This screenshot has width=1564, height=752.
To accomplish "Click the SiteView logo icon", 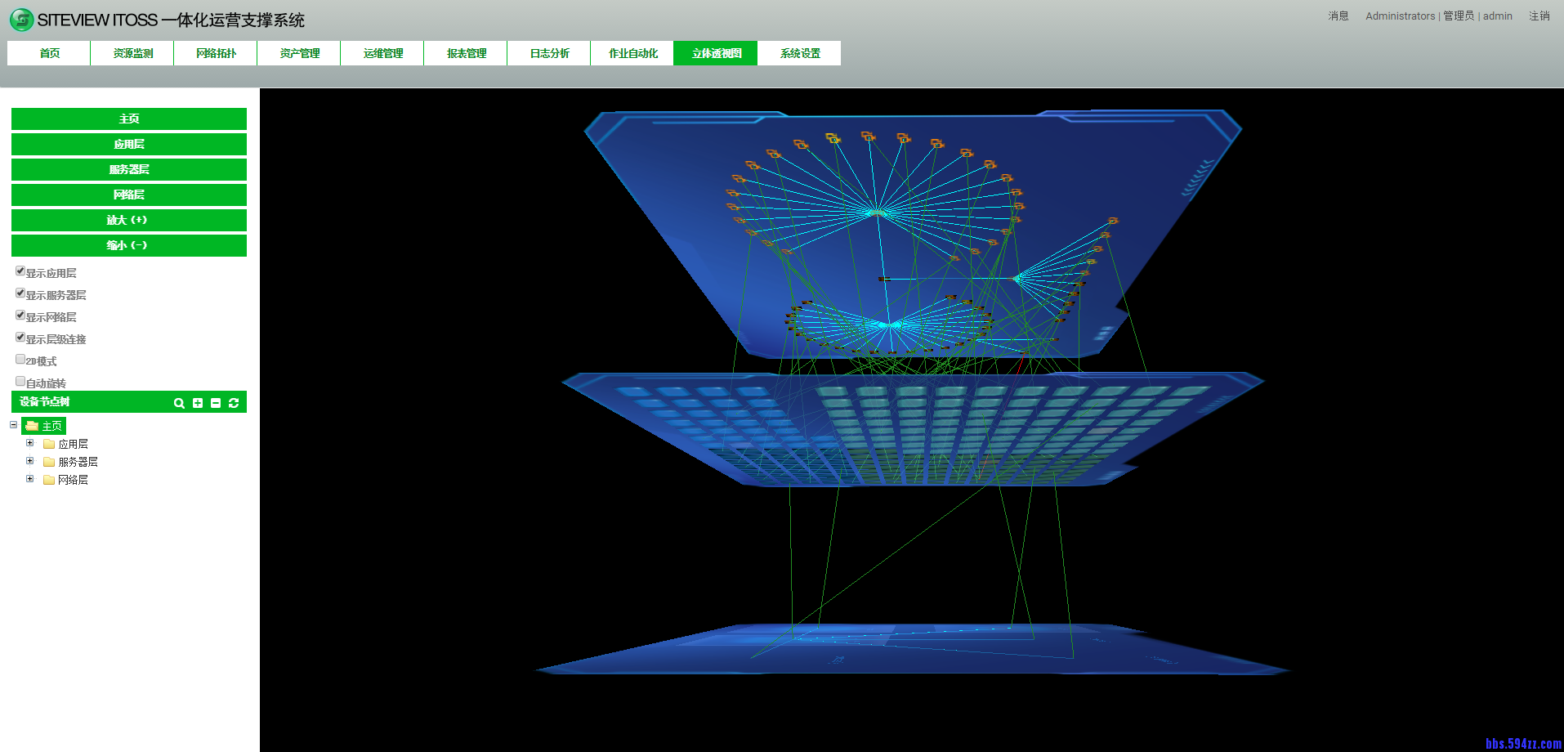I will [22, 20].
